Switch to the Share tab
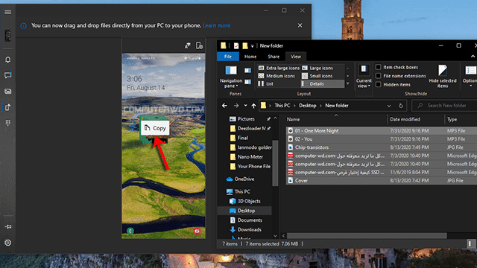The width and height of the screenshot is (477, 268). [274, 57]
